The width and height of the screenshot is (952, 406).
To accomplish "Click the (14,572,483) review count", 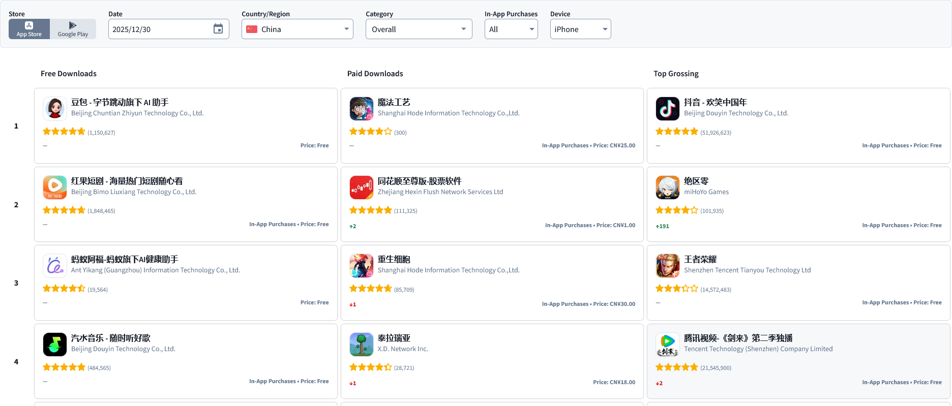I will (716, 290).
